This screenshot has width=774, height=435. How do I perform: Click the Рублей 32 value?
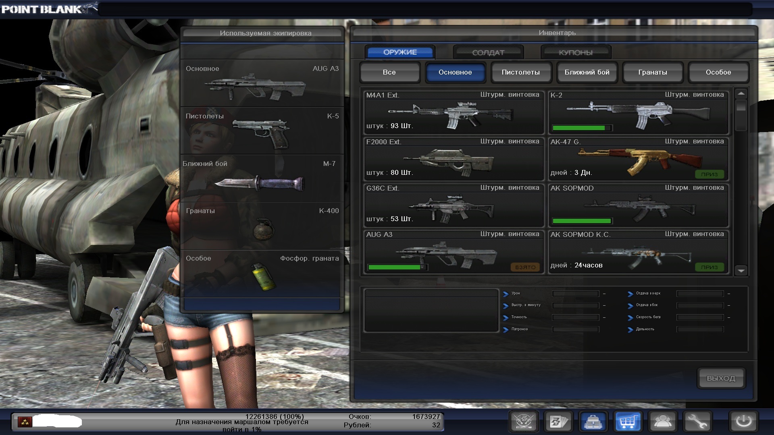(x=436, y=425)
